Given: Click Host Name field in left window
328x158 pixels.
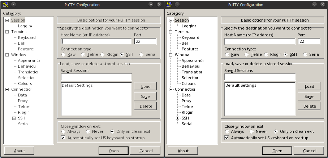Looking at the screenshot, I should click(96, 41).
